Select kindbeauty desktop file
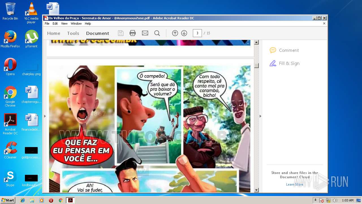The width and height of the screenshot is (362, 204). 31,180
